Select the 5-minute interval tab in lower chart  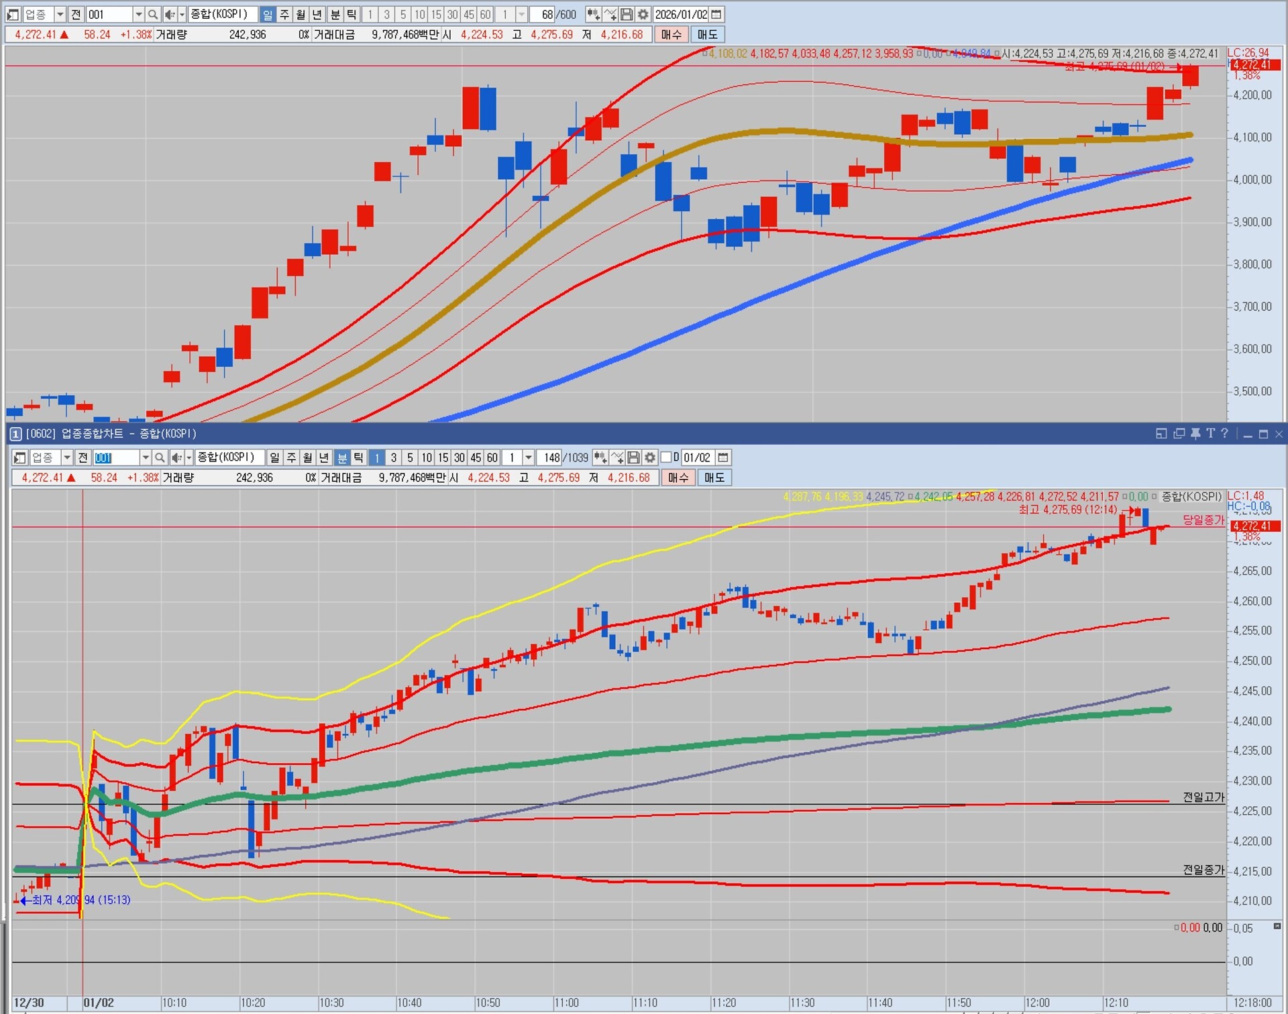point(410,457)
